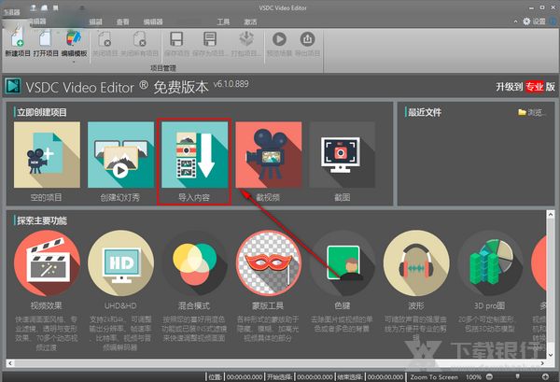Click the 波形 (Waveform) headphones icon

[416, 265]
